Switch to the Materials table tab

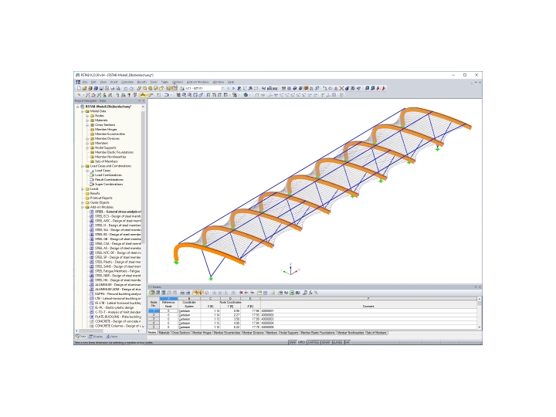coord(164,333)
